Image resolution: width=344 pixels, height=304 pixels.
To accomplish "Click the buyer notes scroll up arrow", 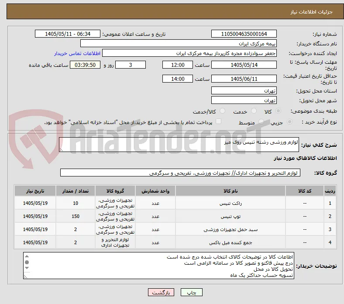I will click(27, 256).
